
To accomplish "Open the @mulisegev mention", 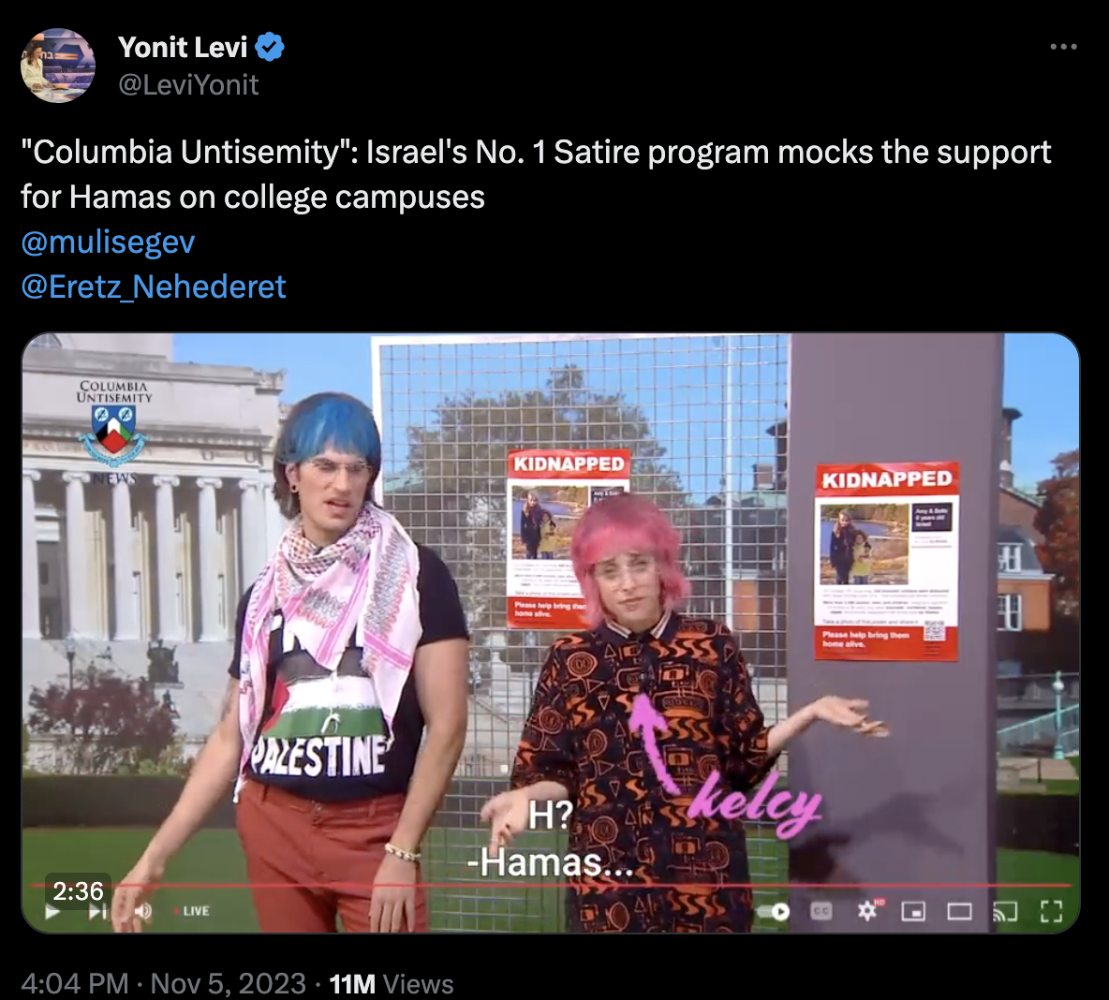I will point(108,242).
